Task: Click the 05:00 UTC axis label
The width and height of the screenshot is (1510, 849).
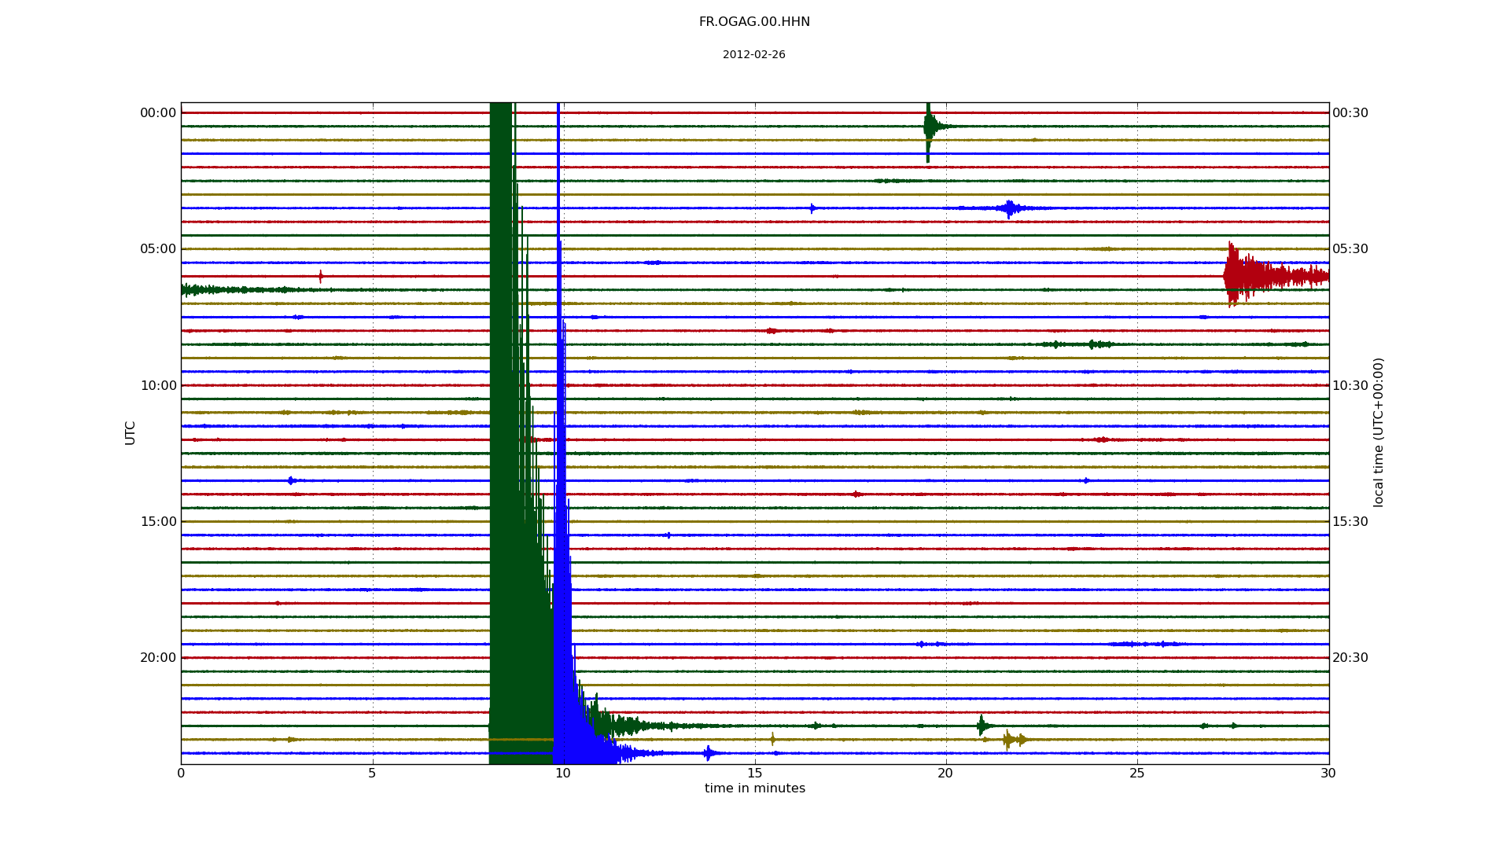Action: coord(158,249)
